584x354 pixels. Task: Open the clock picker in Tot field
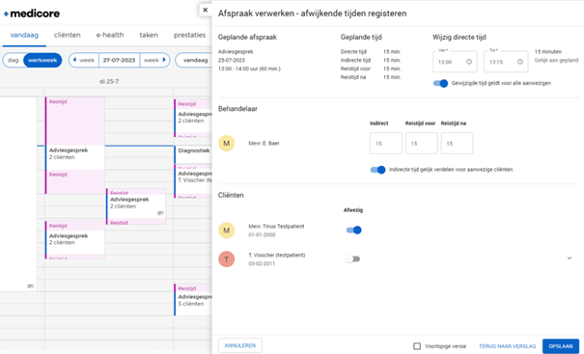click(x=520, y=62)
